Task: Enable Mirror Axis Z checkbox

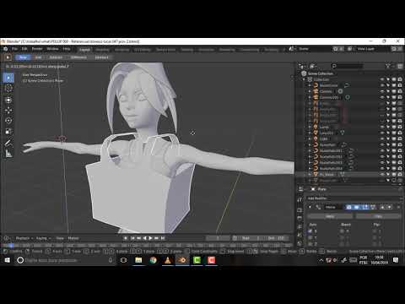Action: point(310,244)
